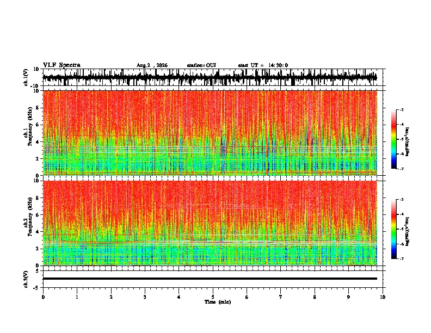Click the "4" tick on the Time axis

178,297
